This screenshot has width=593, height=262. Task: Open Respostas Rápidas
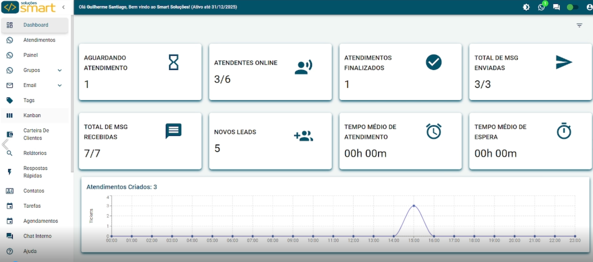coord(34,172)
